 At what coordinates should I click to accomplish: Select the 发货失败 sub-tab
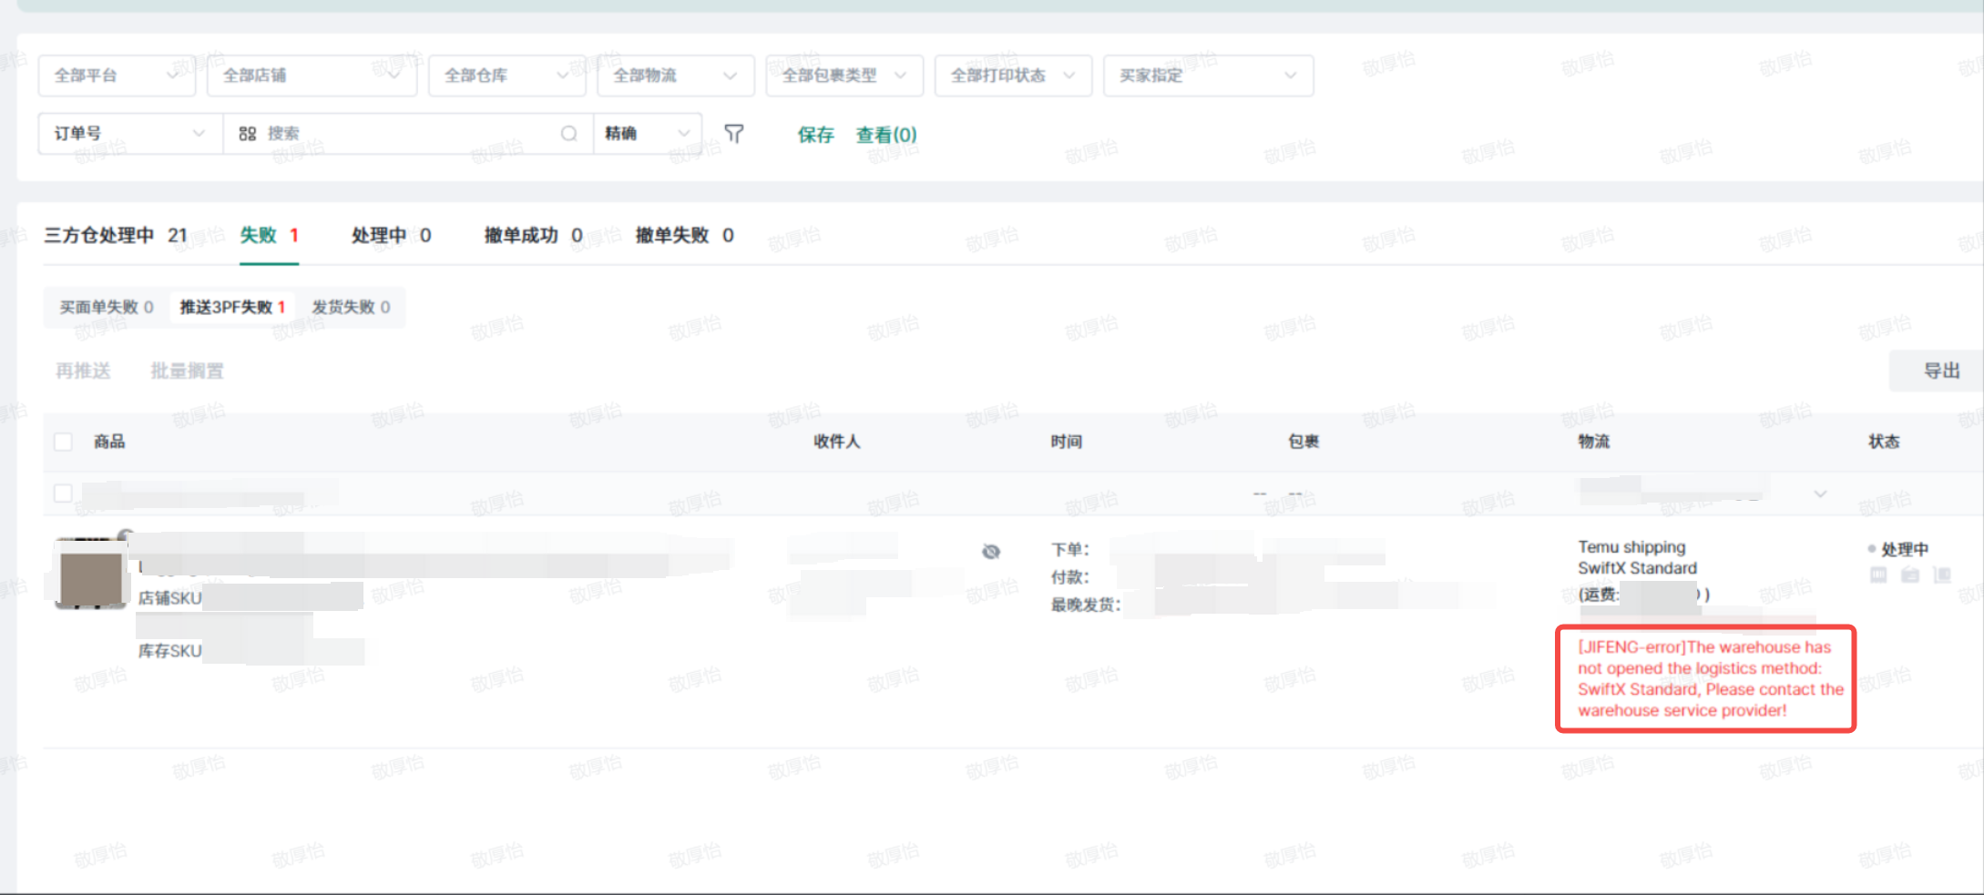351,307
